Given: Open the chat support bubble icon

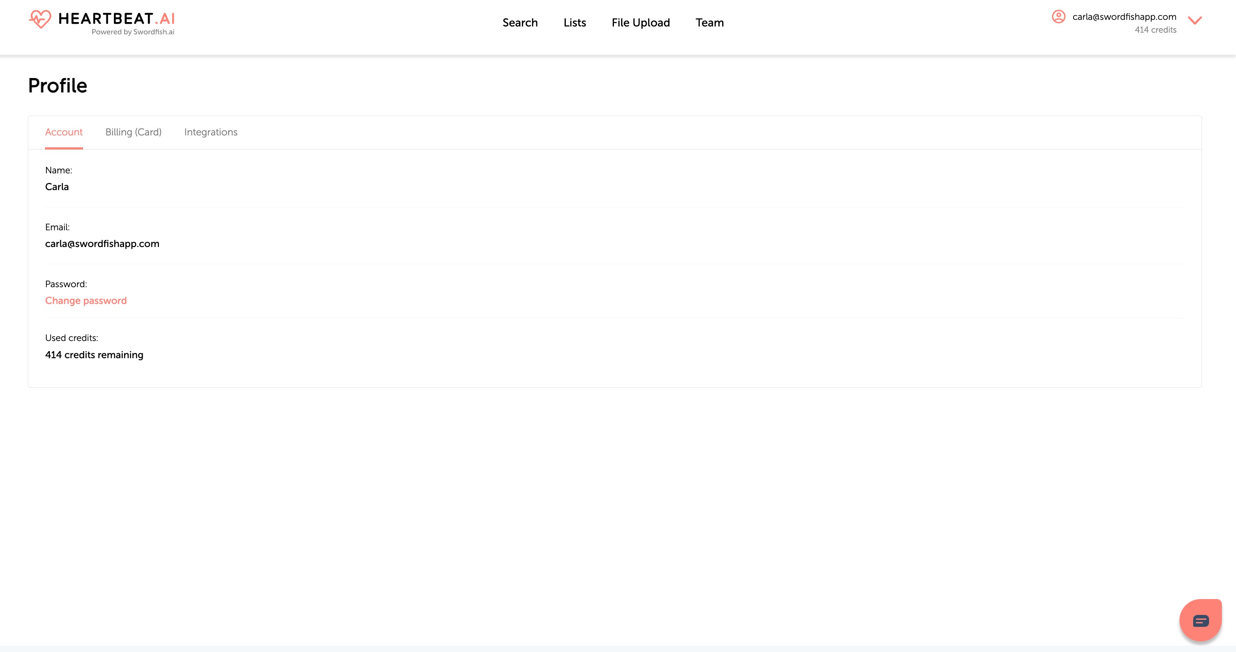Looking at the screenshot, I should [x=1201, y=620].
